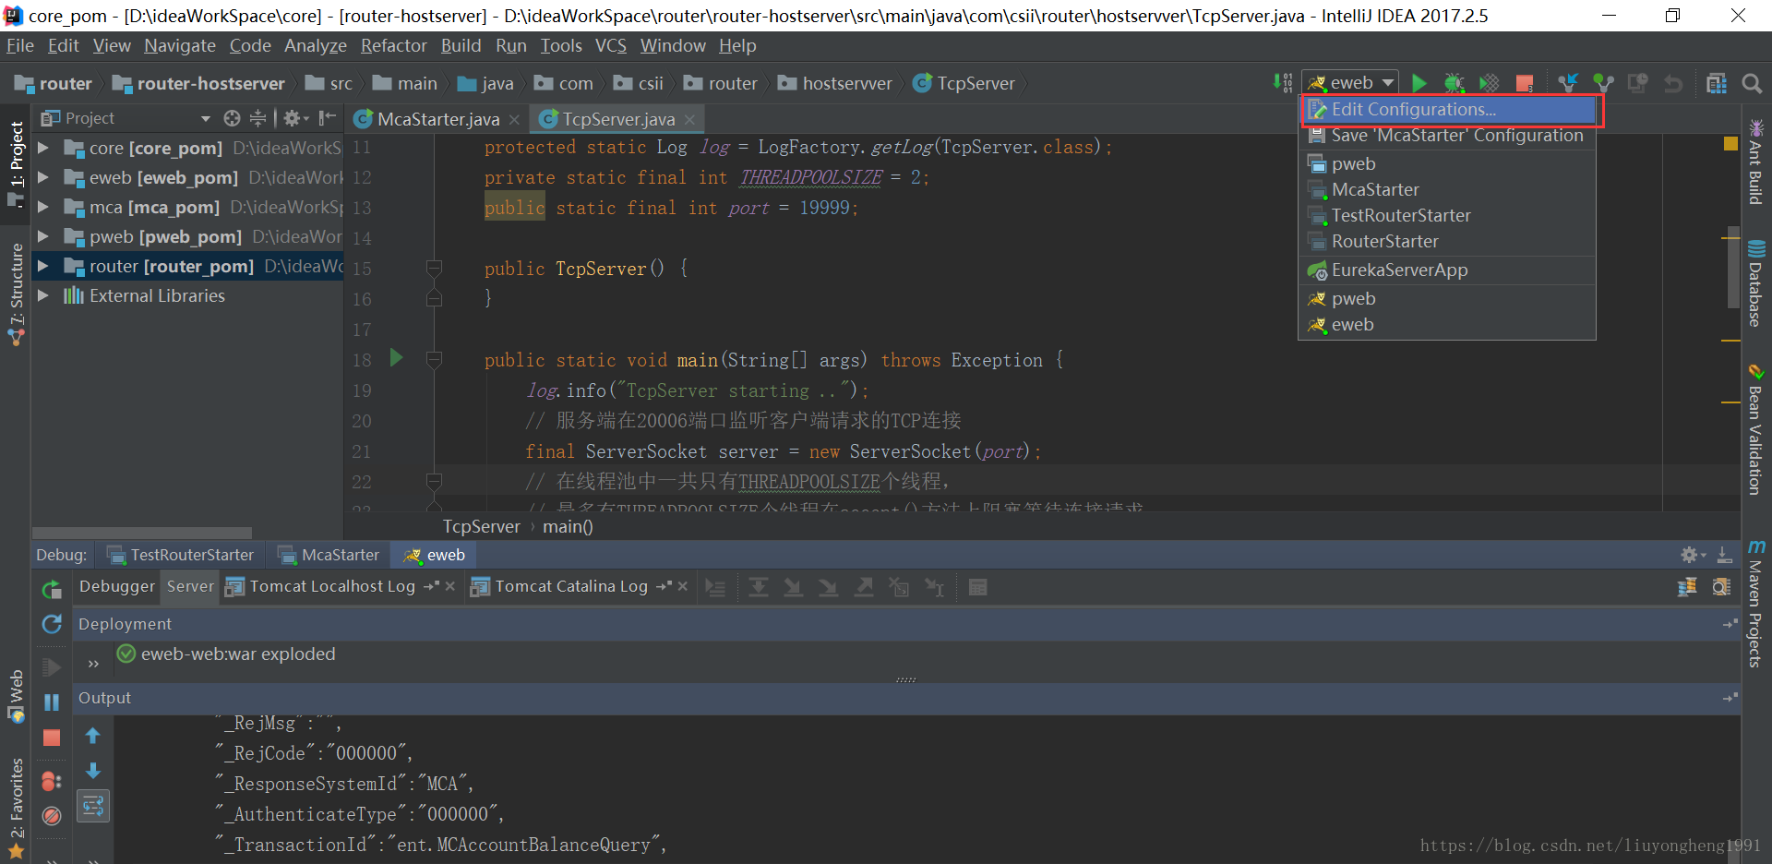This screenshot has height=864, width=1772.
Task: Click Evaluate Expression calculator icon
Action: (x=978, y=587)
